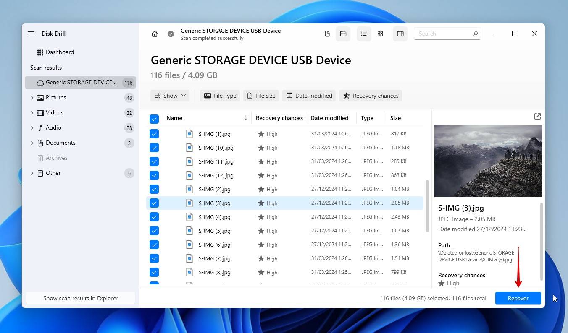The width and height of the screenshot is (568, 333).
Task: Switch to grid view of scan results
Action: point(380,34)
